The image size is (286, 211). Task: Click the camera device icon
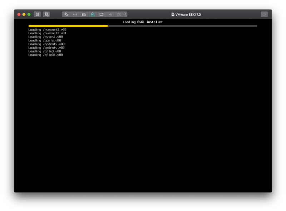[102, 14]
